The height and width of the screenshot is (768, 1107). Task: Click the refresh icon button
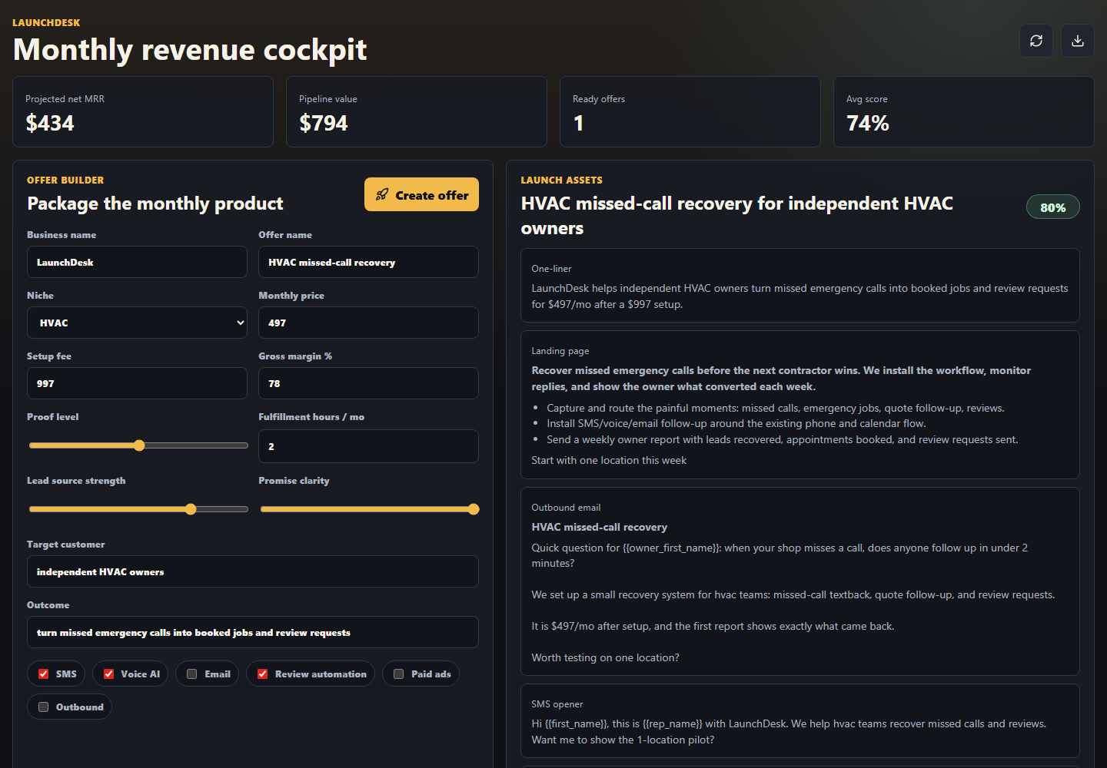click(x=1036, y=41)
